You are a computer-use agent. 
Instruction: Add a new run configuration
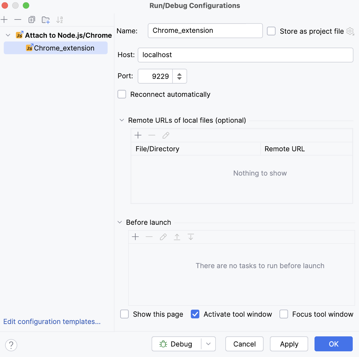click(x=4, y=19)
